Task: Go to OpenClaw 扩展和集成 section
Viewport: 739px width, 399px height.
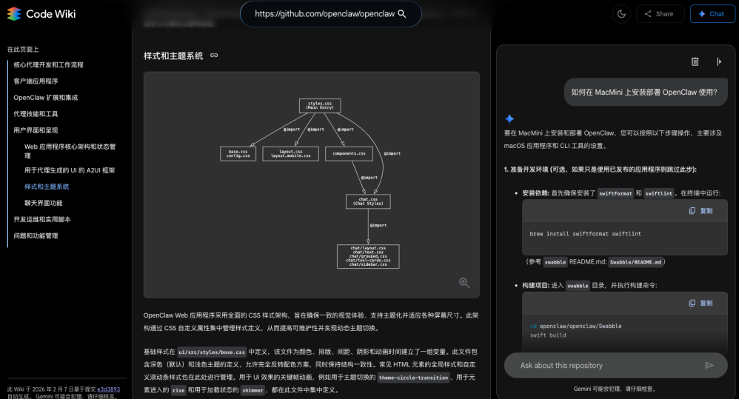Action: (x=45, y=98)
